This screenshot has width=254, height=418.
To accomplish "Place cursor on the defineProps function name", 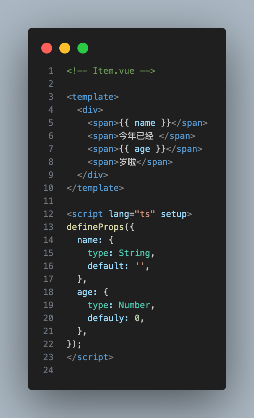I will point(96,227).
